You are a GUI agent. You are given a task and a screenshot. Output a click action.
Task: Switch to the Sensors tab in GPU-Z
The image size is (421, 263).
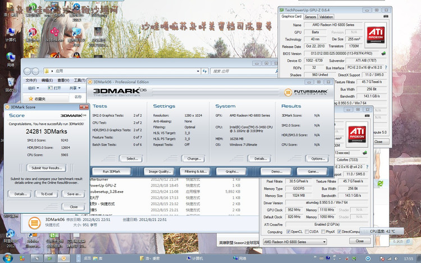tap(310, 17)
